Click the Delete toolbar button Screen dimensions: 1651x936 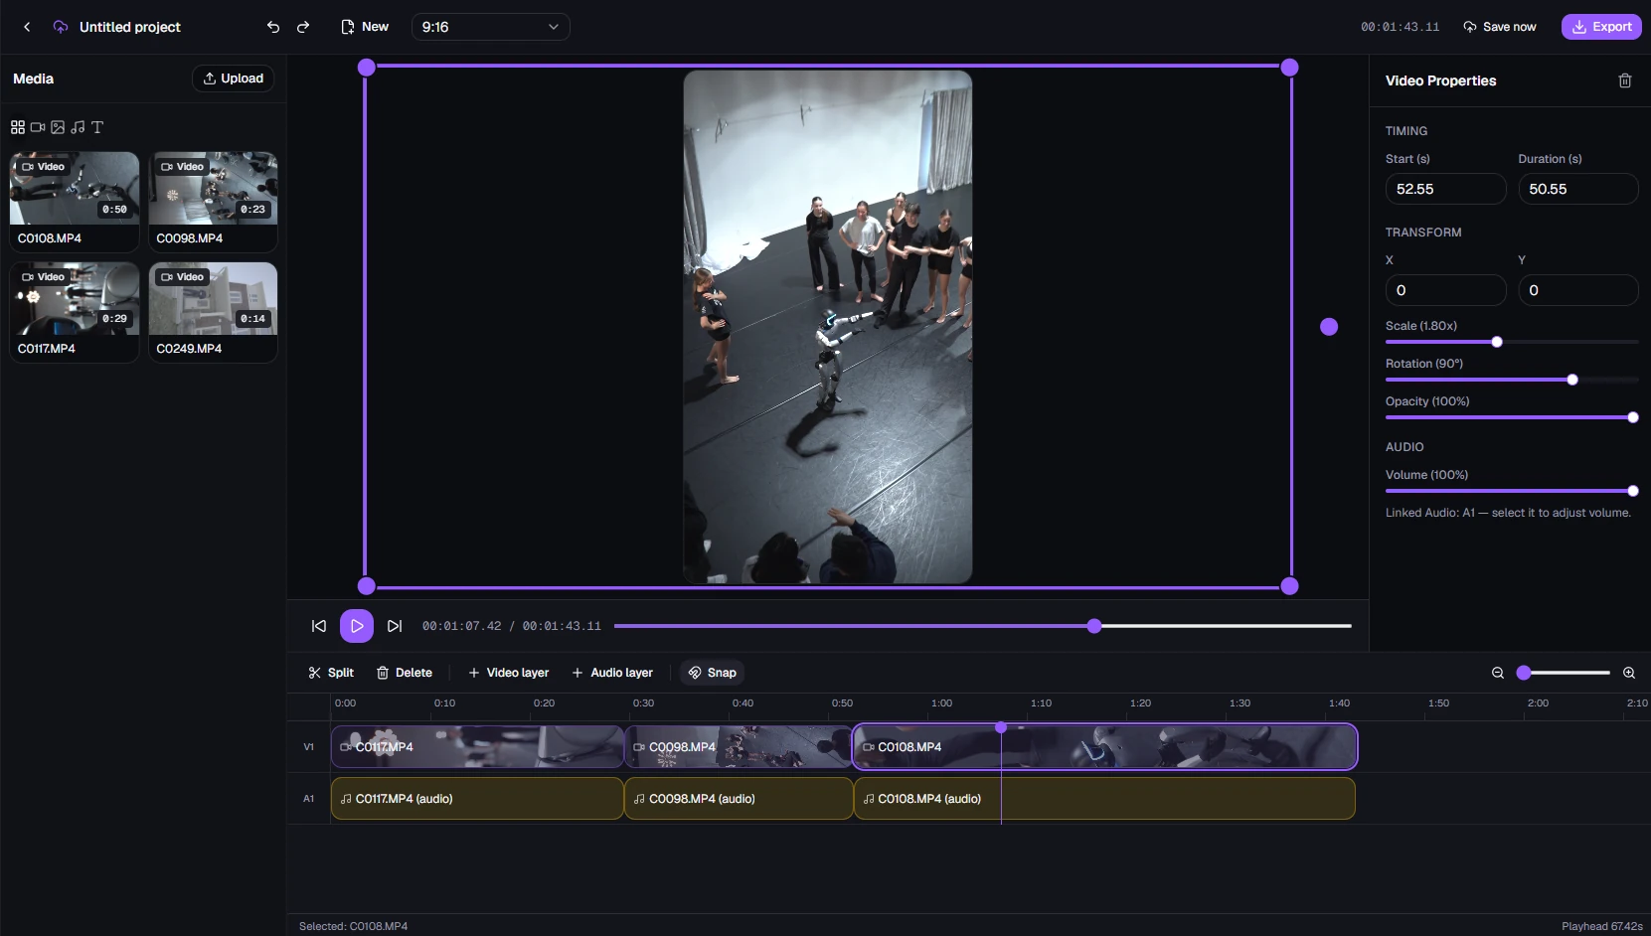point(405,673)
